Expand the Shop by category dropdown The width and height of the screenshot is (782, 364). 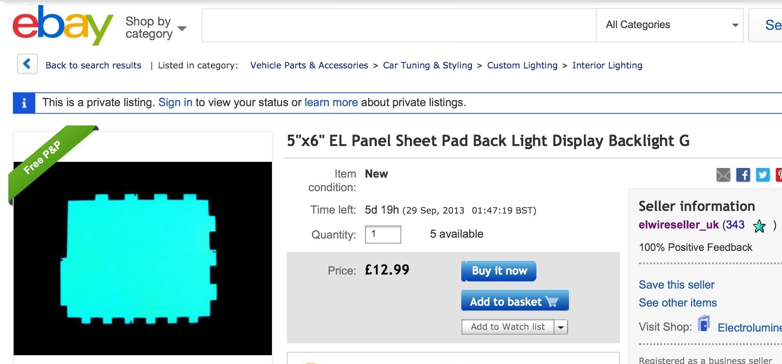point(156,28)
